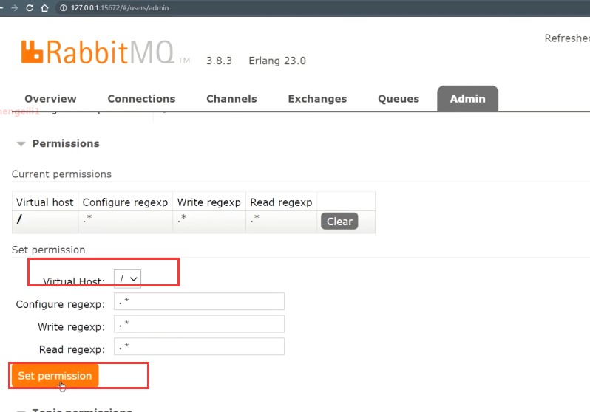Click the / virtual host table cell
The width and height of the screenshot is (590, 412).
coord(45,222)
